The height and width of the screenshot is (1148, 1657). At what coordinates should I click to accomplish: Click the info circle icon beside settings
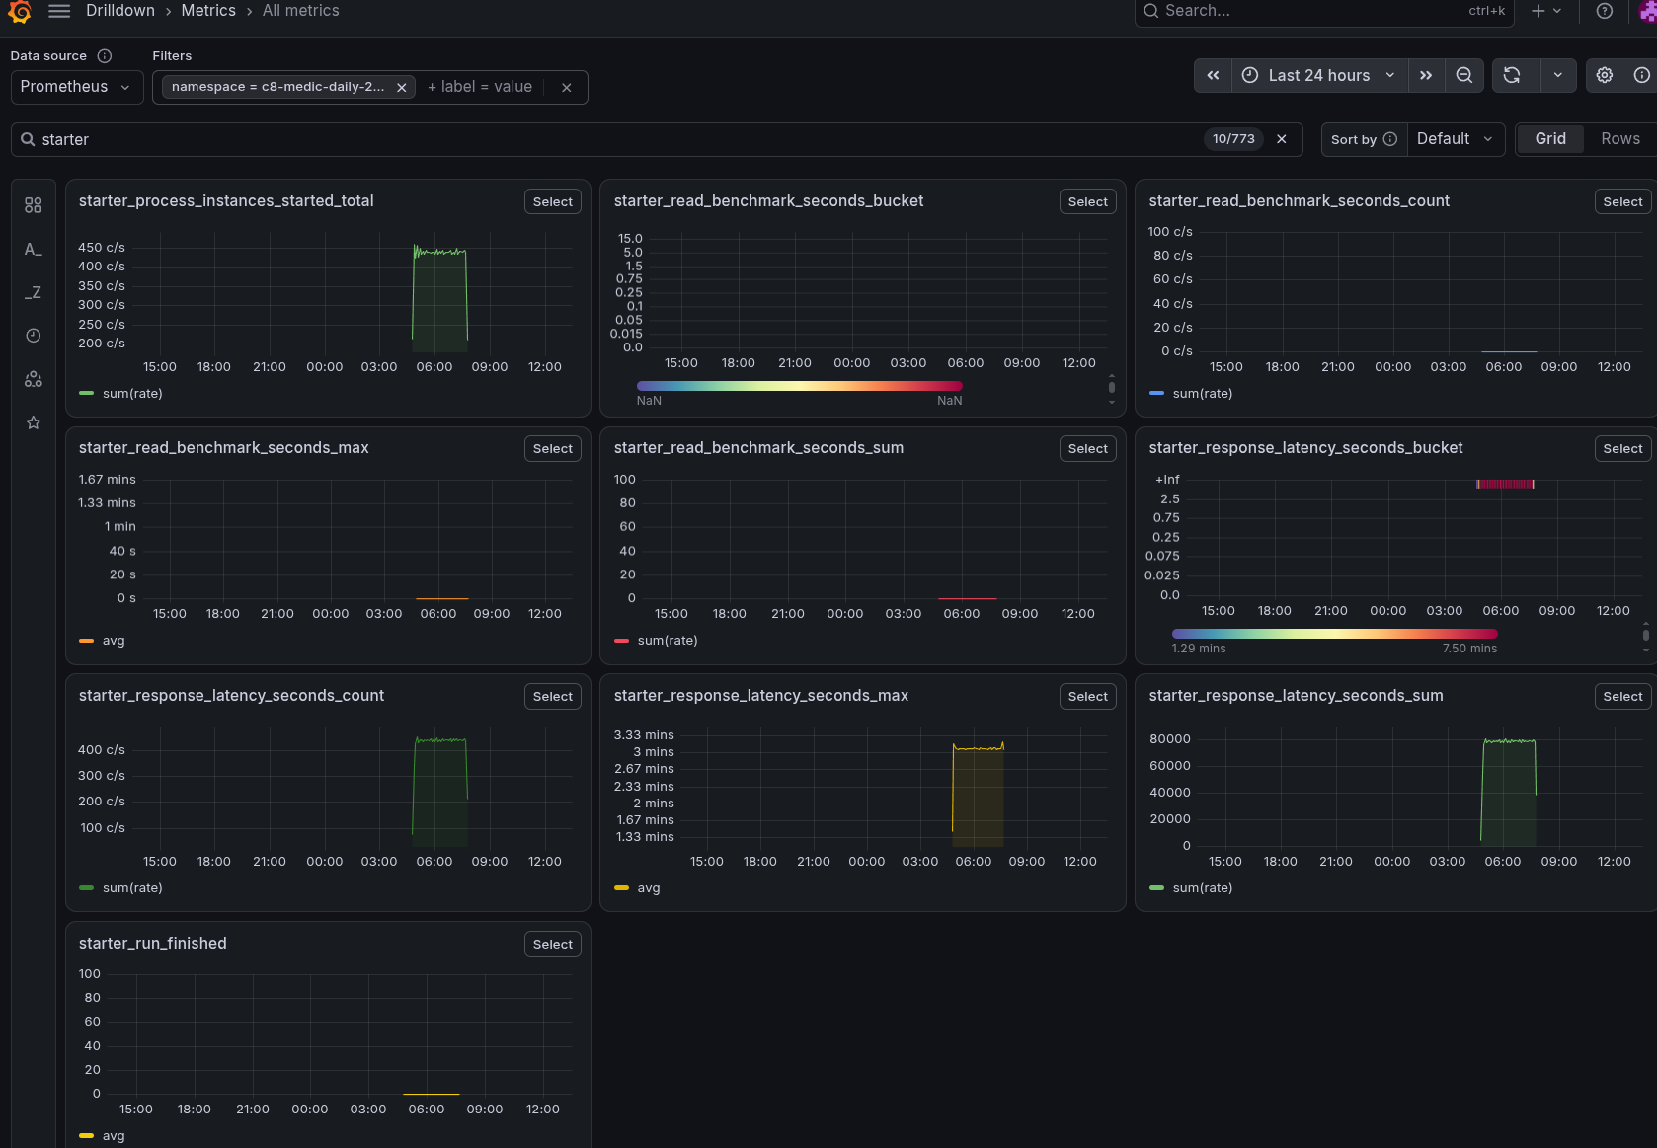point(1641,75)
